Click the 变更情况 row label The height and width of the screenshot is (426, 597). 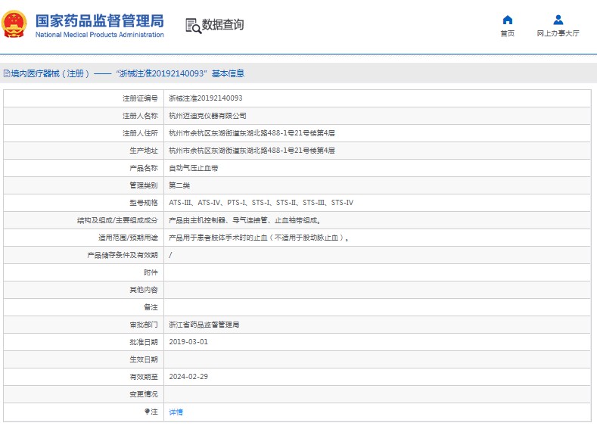pyautogui.click(x=143, y=394)
